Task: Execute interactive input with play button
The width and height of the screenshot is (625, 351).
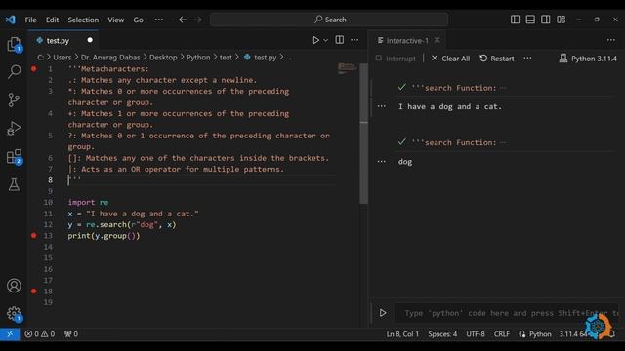Action: pos(383,313)
